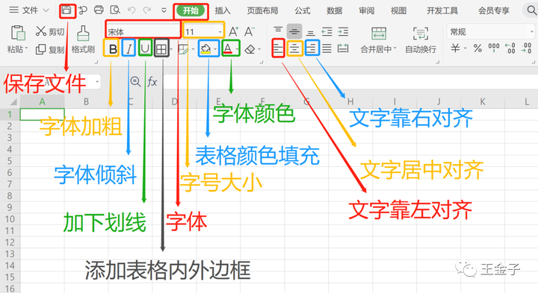The image size is (538, 293).
Task: Click the fx insert function icon
Action: [x=152, y=82]
